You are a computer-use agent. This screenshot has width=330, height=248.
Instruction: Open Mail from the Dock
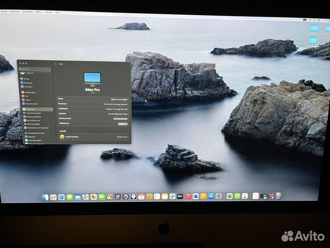pyautogui.click(x=78, y=197)
